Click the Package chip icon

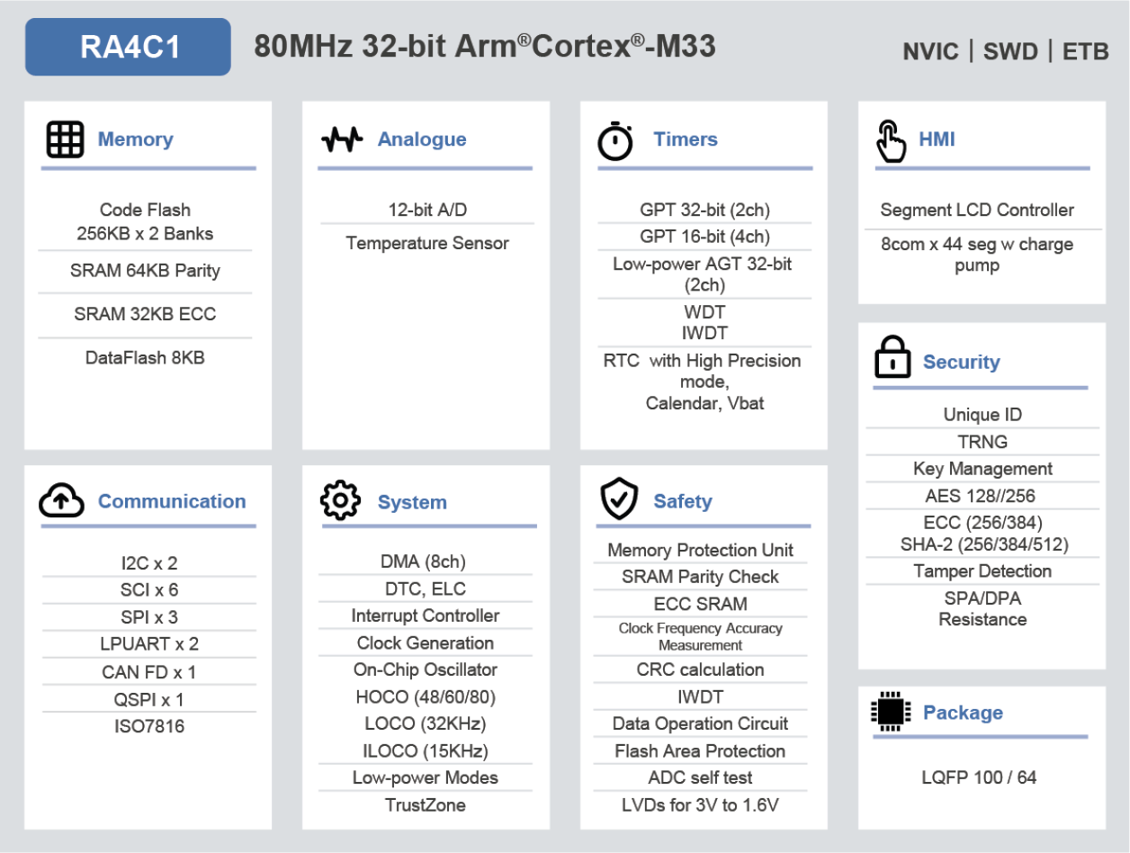(891, 712)
